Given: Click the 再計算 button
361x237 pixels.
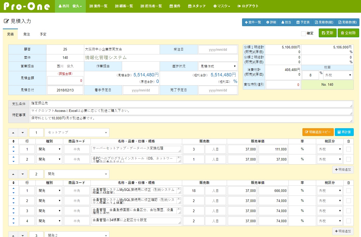Looking at the screenshot, I should click(x=344, y=132).
